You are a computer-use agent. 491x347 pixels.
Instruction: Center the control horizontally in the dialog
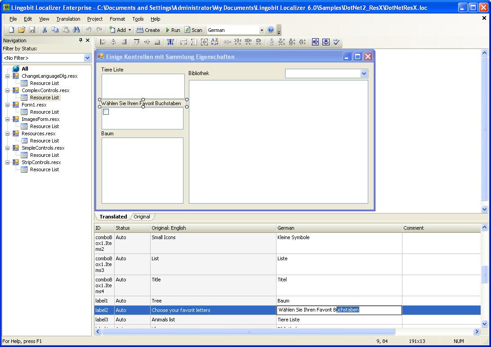pos(316,42)
